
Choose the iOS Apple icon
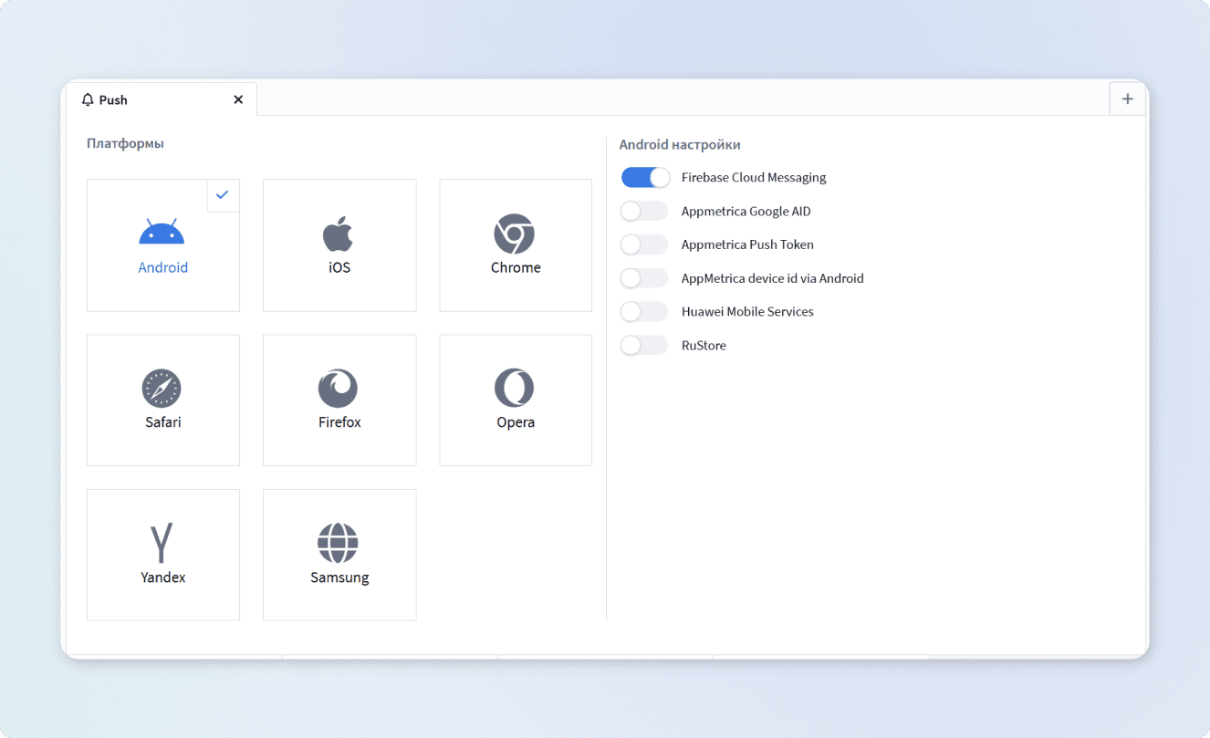(338, 234)
